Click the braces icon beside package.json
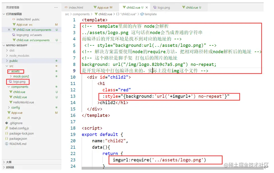This screenshot has height=173, width=274. [x=6, y=139]
